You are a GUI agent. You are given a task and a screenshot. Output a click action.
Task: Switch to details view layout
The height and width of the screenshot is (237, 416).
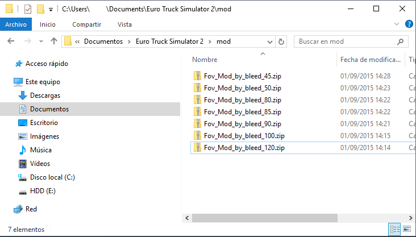point(394,230)
